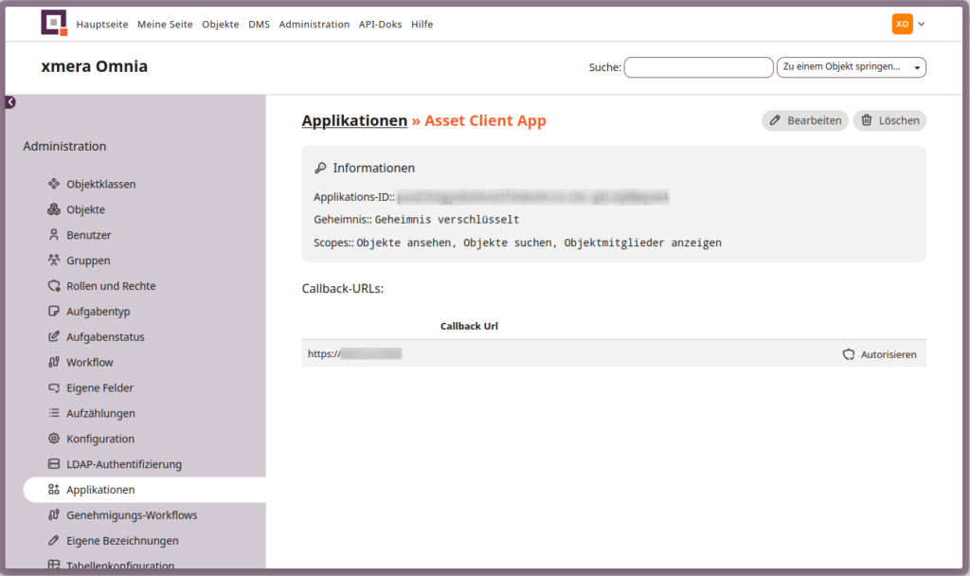Screen dimensions: 970x576
Task: Click the LDAP-Authentifizierung server icon
Action: [54, 464]
